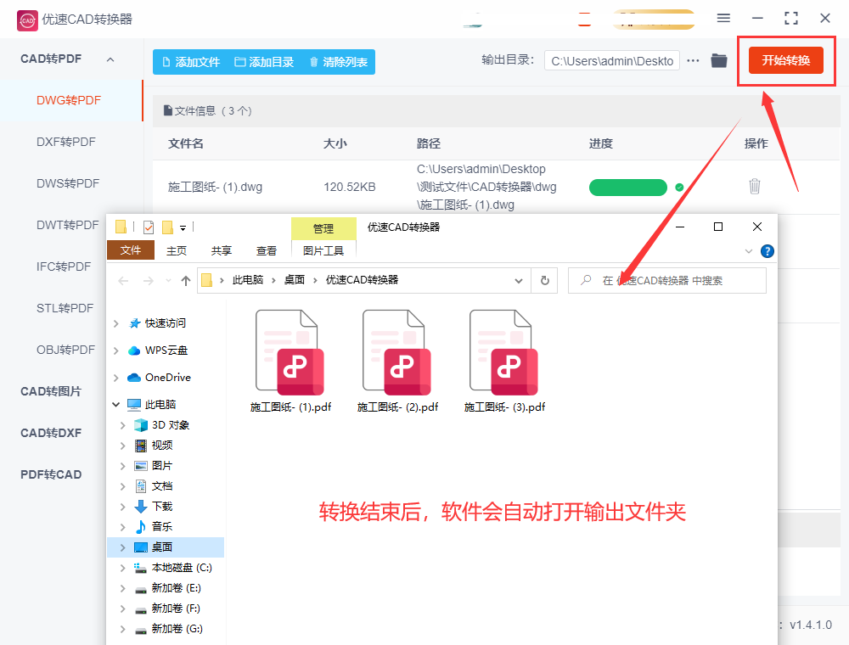The image size is (849, 645).
Task: Select 新加卷 (E:) drive
Action: pos(176,587)
